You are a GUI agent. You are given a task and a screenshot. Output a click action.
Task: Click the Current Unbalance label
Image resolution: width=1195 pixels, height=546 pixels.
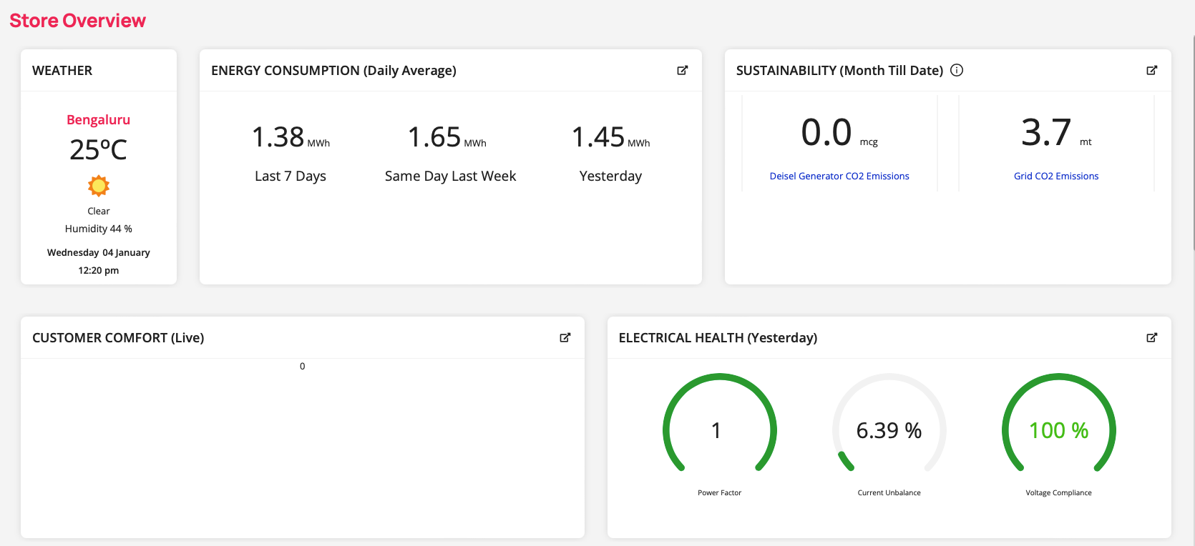(889, 492)
